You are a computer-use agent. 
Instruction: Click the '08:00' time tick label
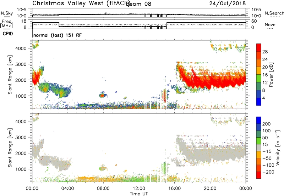103,189
